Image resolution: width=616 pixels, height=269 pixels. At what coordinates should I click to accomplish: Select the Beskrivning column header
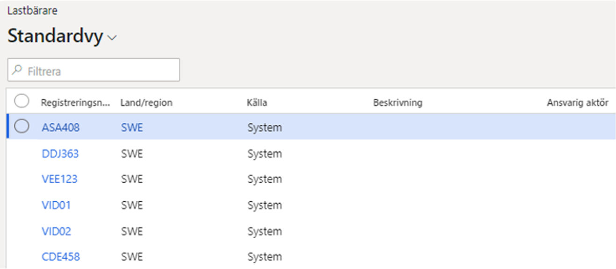[x=398, y=102]
